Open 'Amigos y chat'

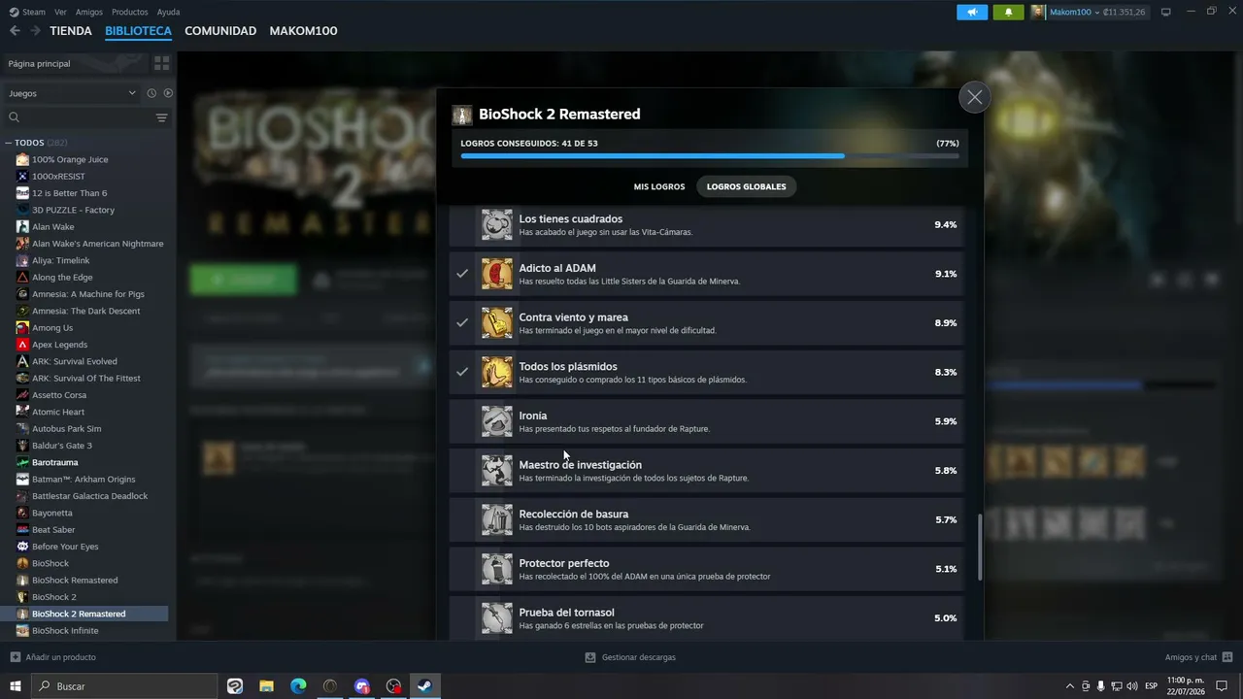tap(1198, 657)
